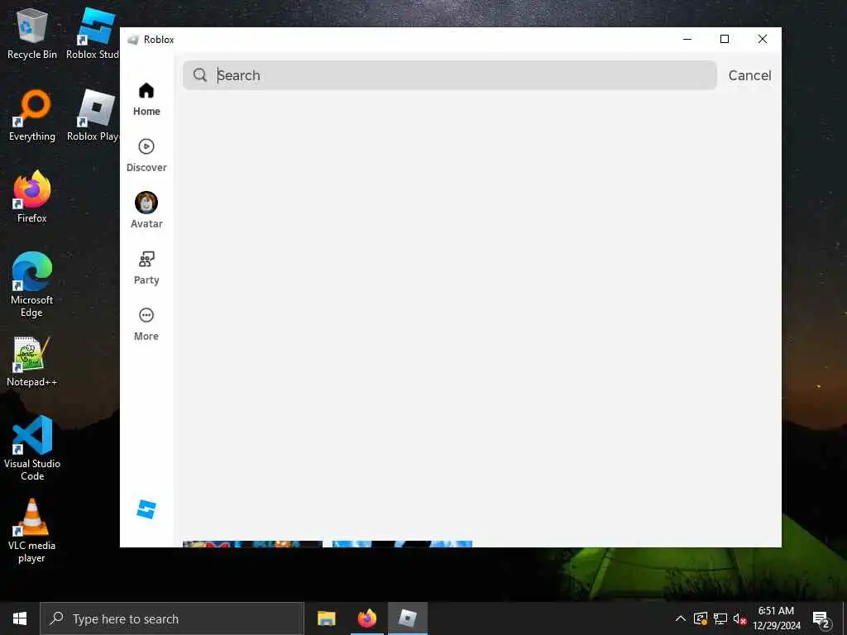Open the notification center icon
Image resolution: width=847 pixels, height=635 pixels.
tap(821, 618)
